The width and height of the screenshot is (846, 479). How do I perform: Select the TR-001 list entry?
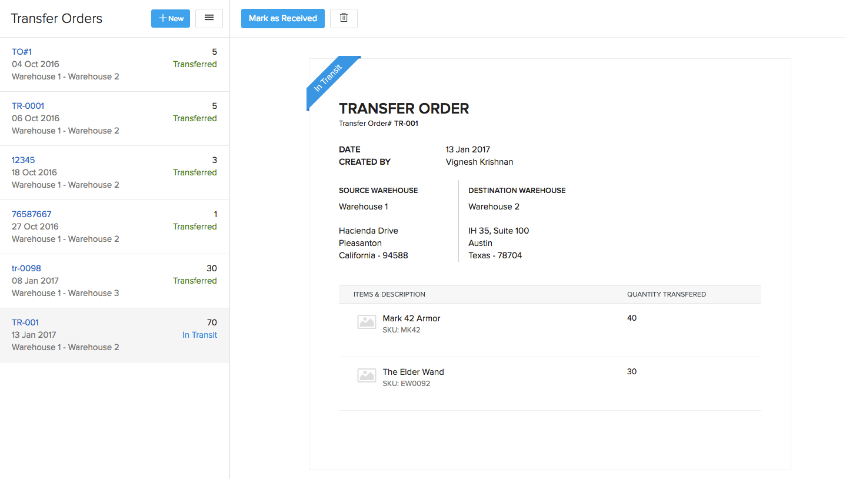click(x=115, y=334)
